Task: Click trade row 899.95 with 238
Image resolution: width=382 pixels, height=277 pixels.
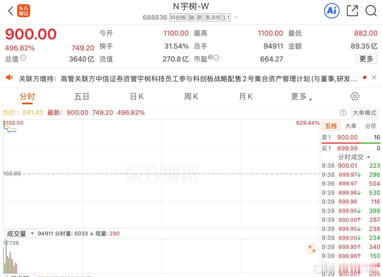Action: [351, 229]
